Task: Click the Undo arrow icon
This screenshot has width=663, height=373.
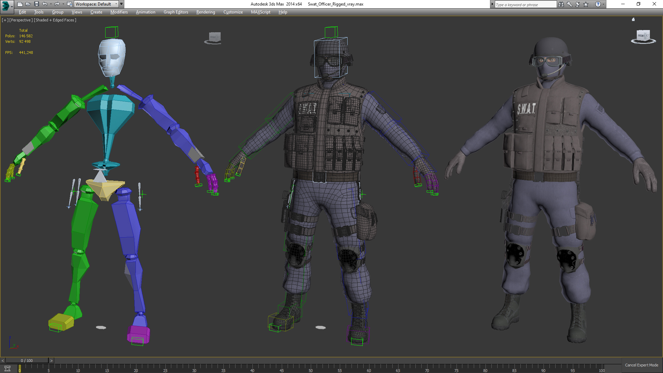Action: pos(45,4)
